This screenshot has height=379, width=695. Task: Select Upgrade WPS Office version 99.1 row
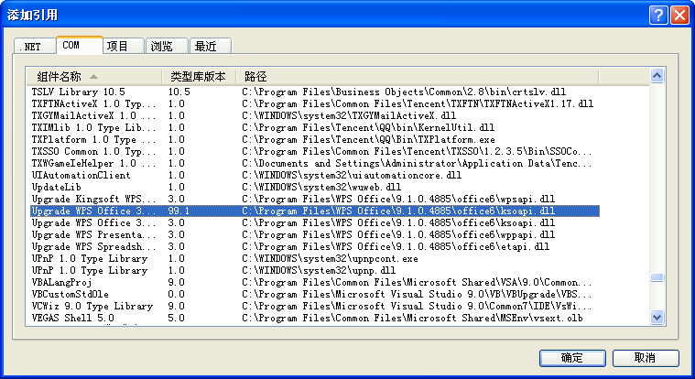click(315, 211)
